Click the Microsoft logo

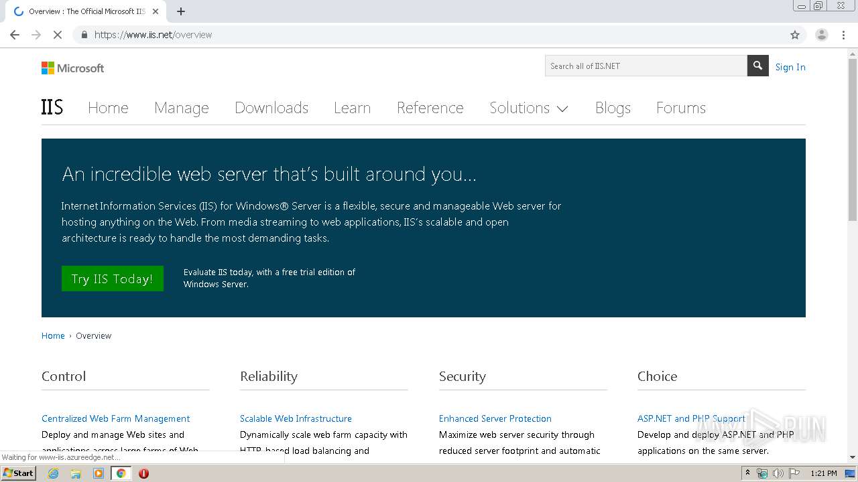click(72, 68)
